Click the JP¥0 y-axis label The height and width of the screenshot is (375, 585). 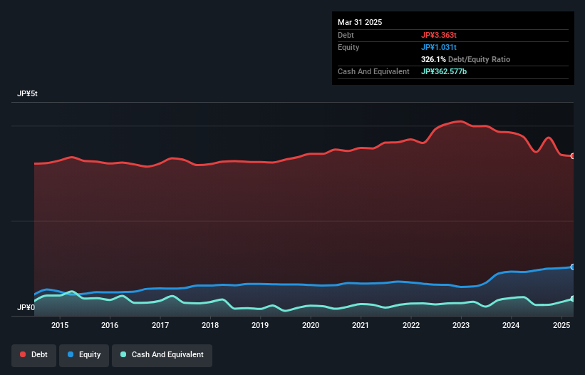pos(26,307)
